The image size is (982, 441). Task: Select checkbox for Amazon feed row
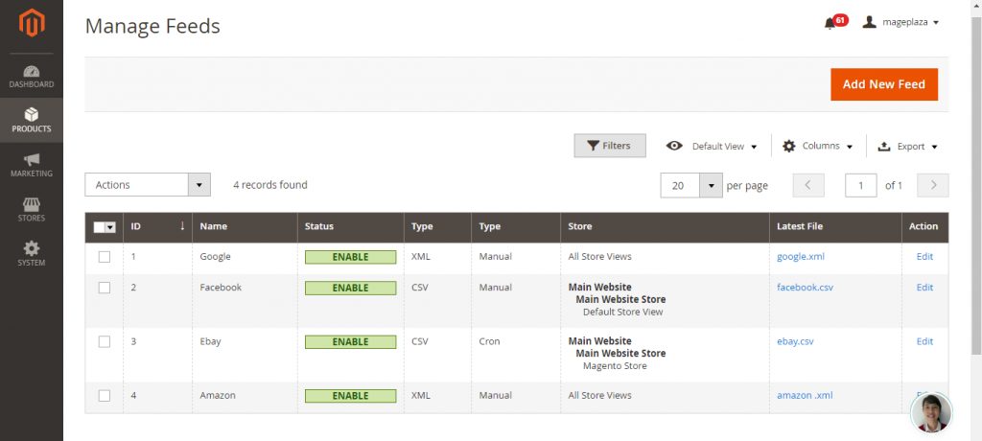[105, 396]
